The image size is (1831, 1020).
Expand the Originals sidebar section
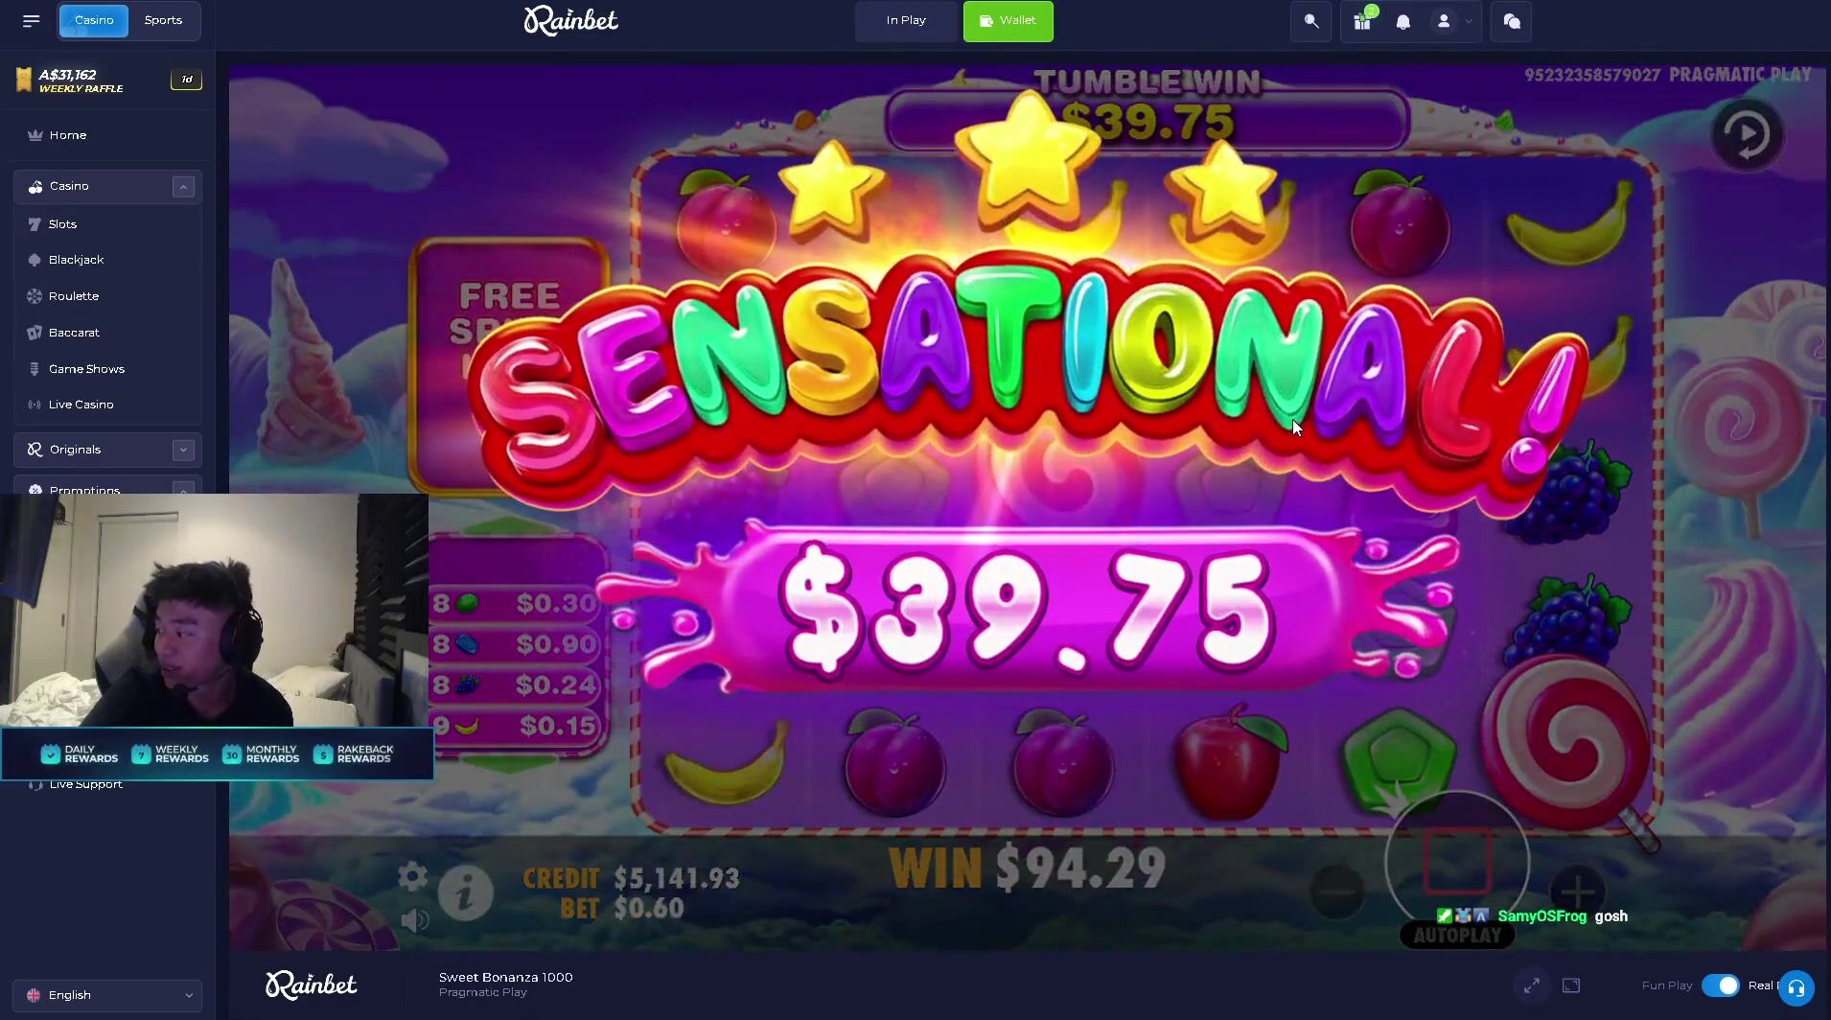coord(183,450)
